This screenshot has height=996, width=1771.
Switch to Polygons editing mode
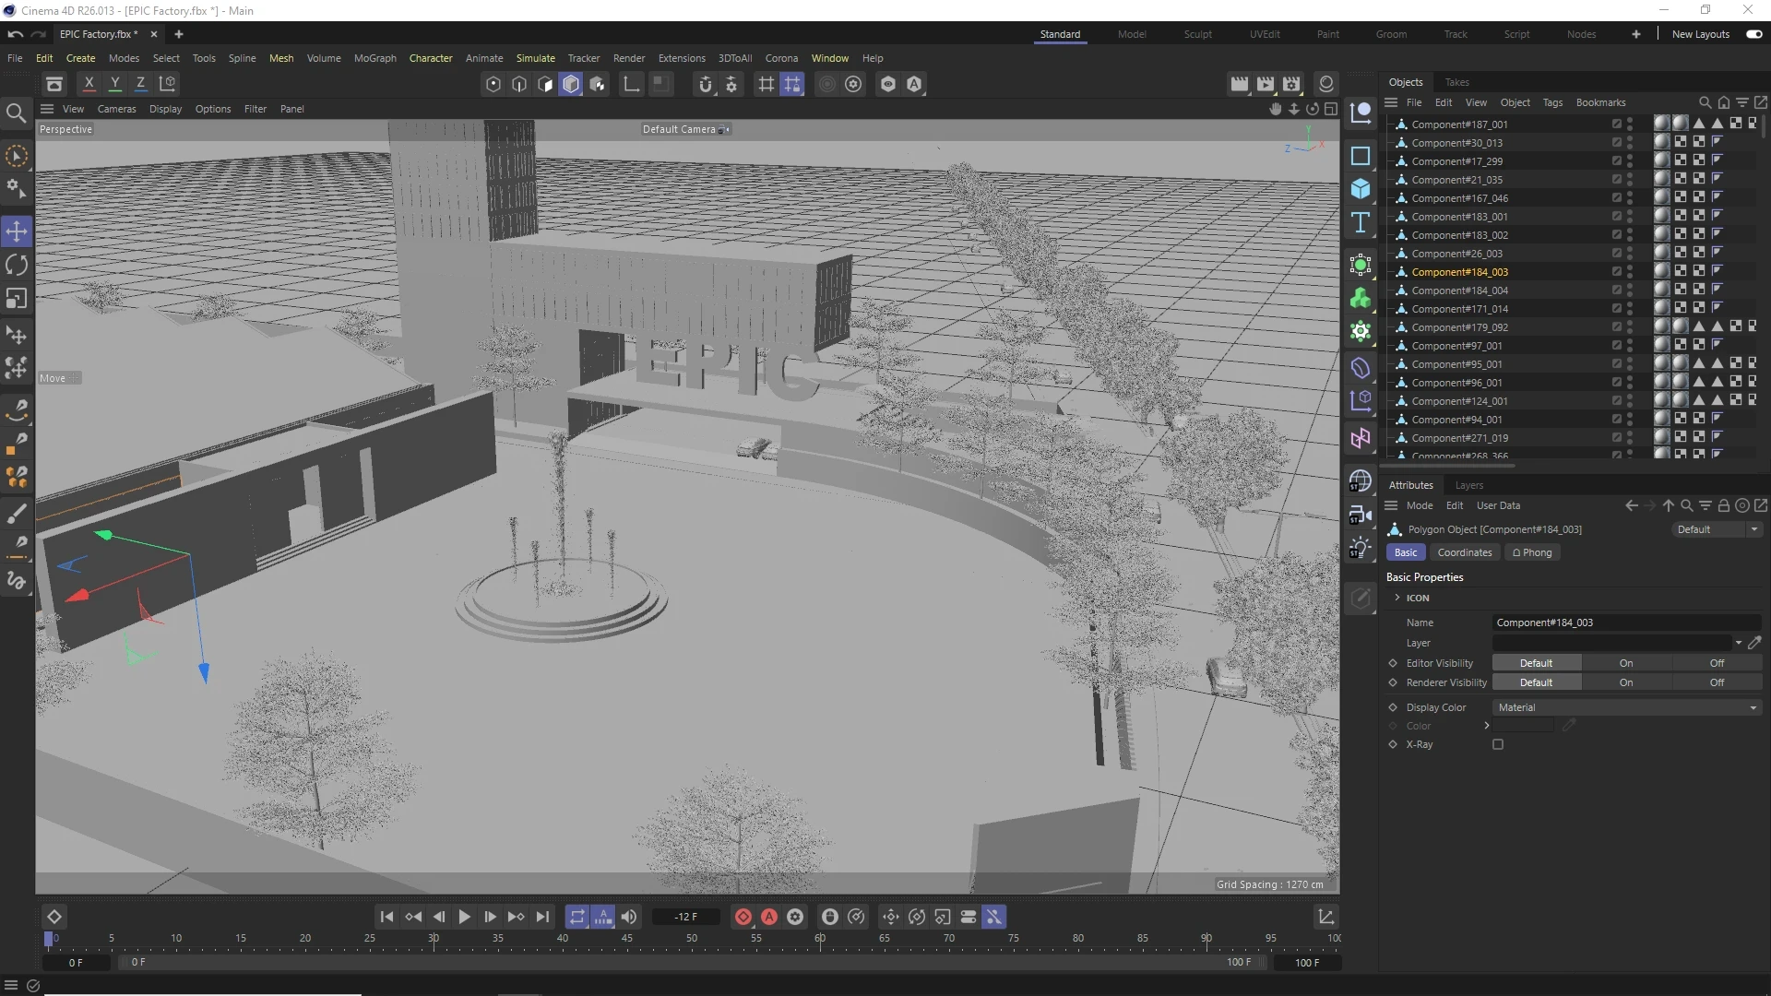(x=545, y=84)
